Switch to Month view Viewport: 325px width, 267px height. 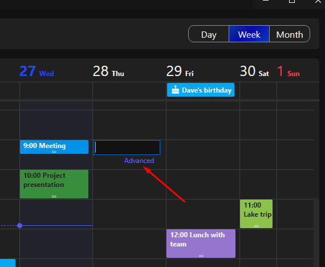click(290, 34)
